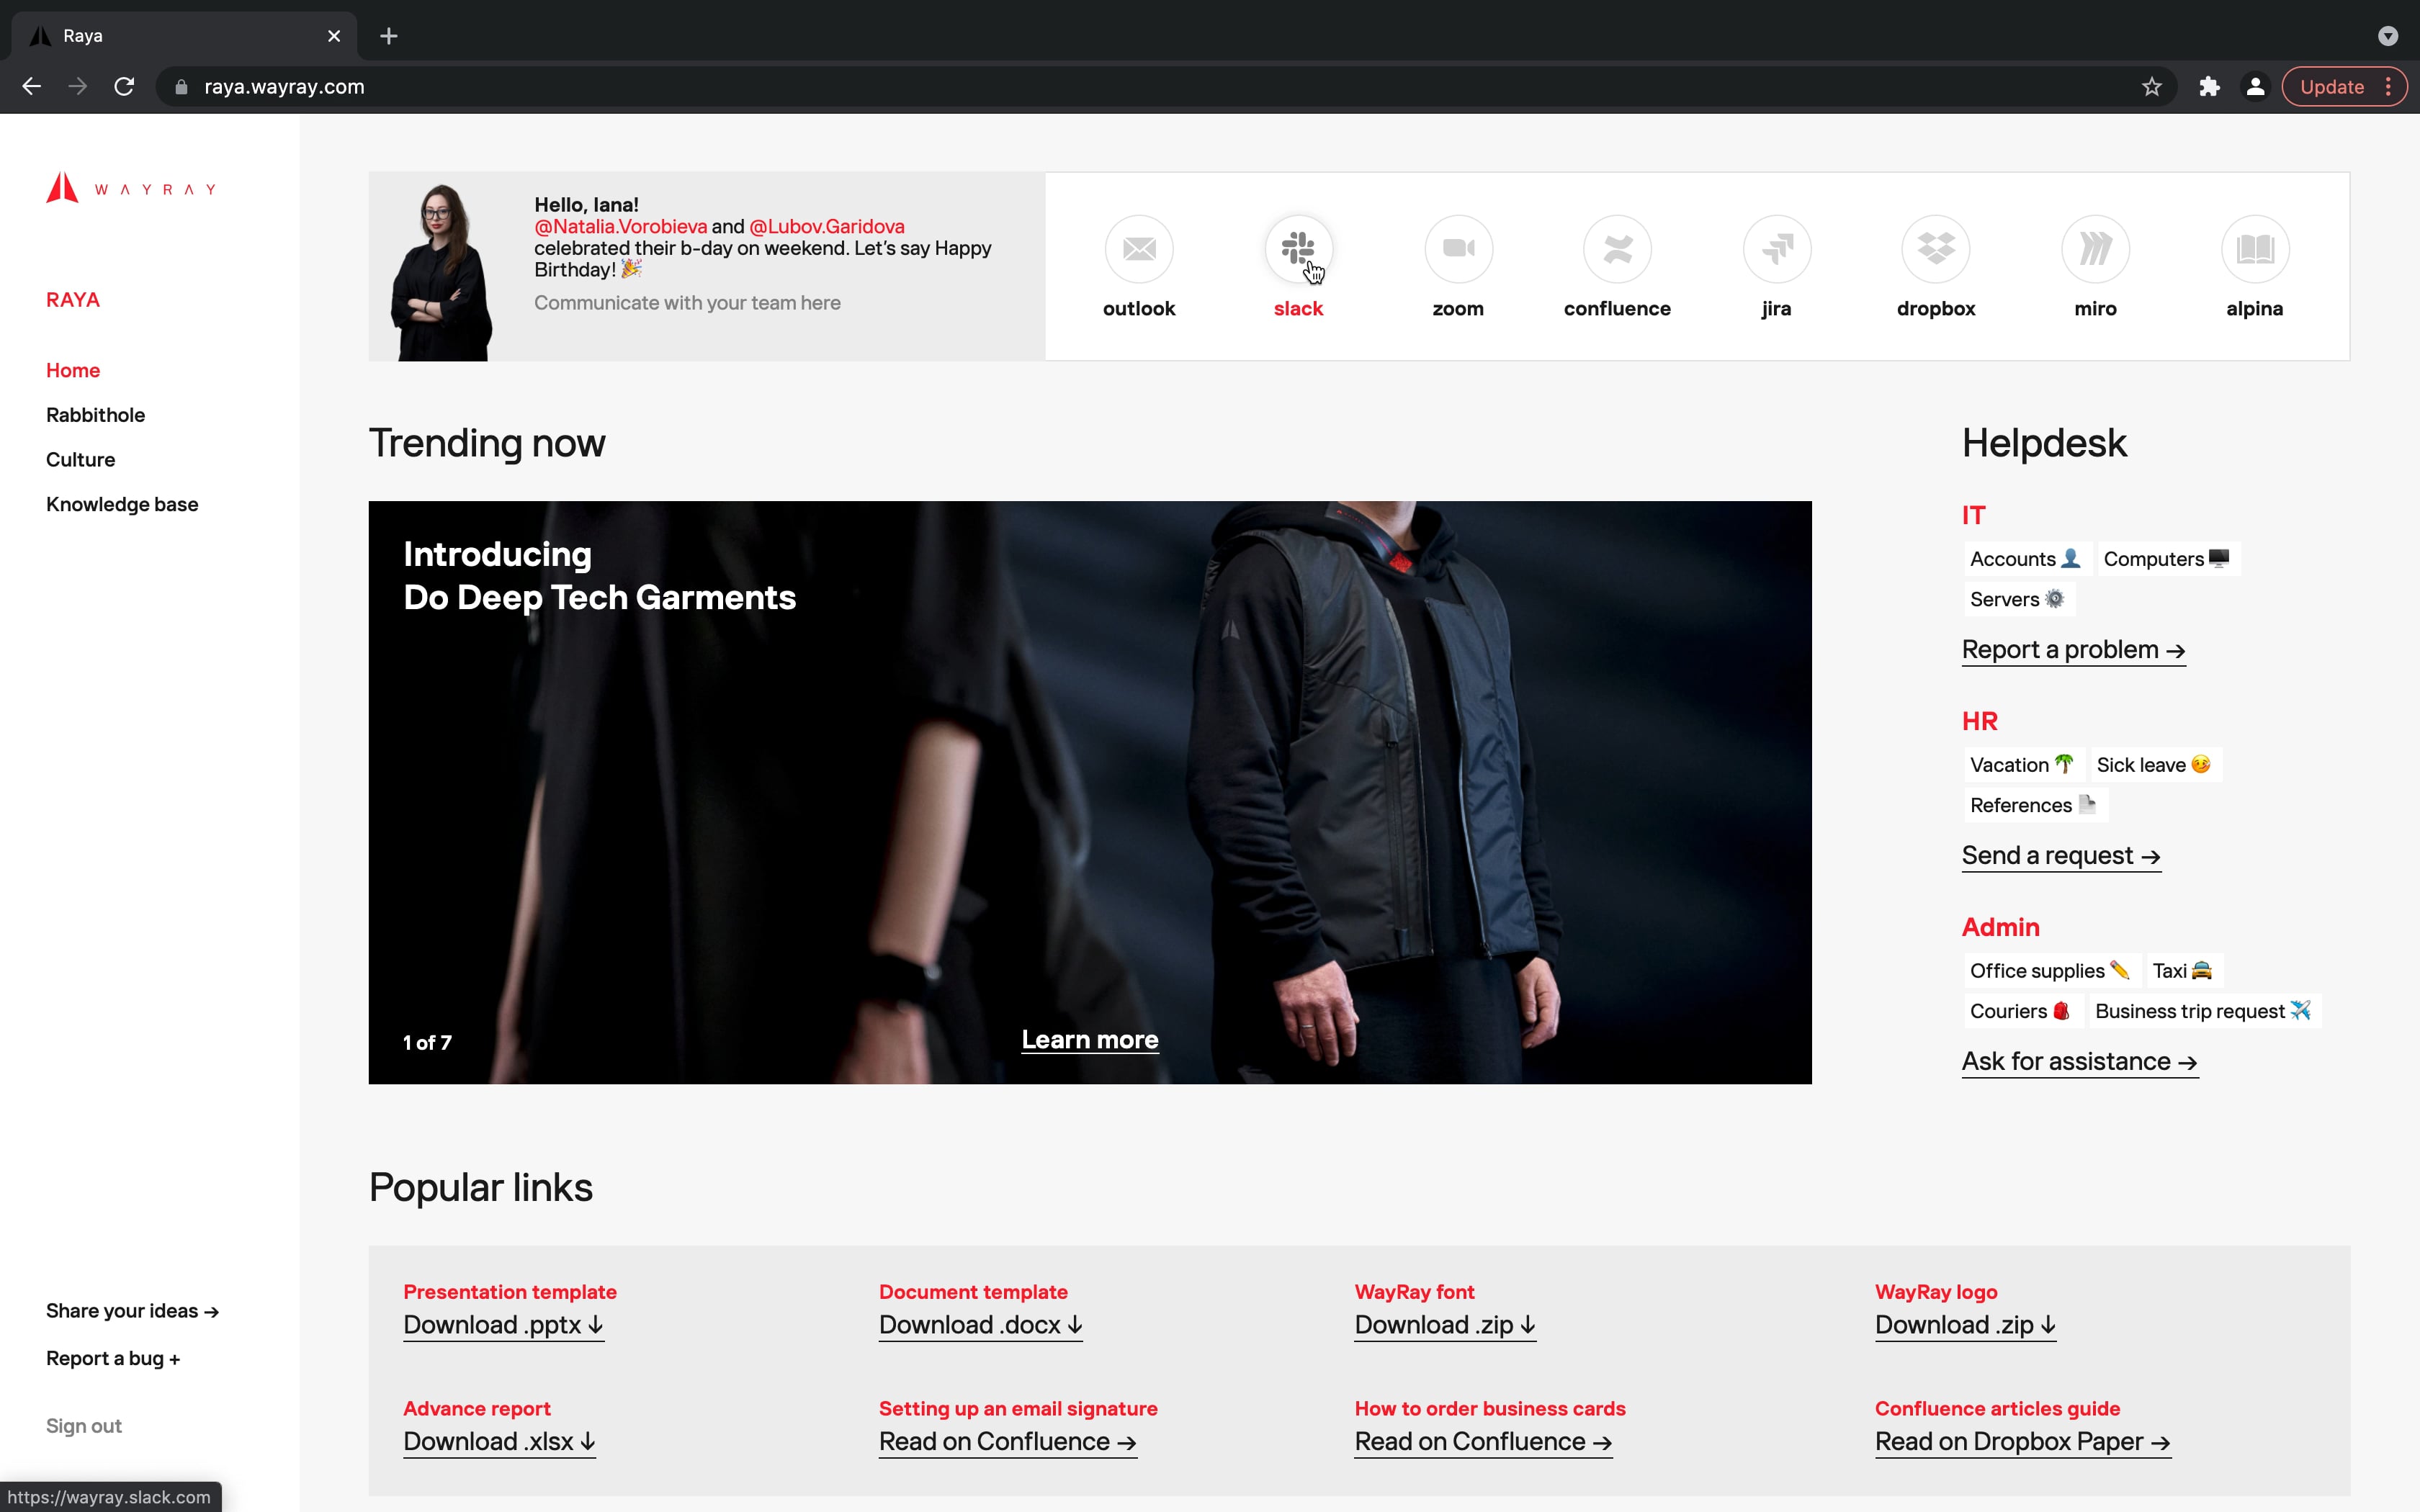Select the Office supplies tag

2051,971
